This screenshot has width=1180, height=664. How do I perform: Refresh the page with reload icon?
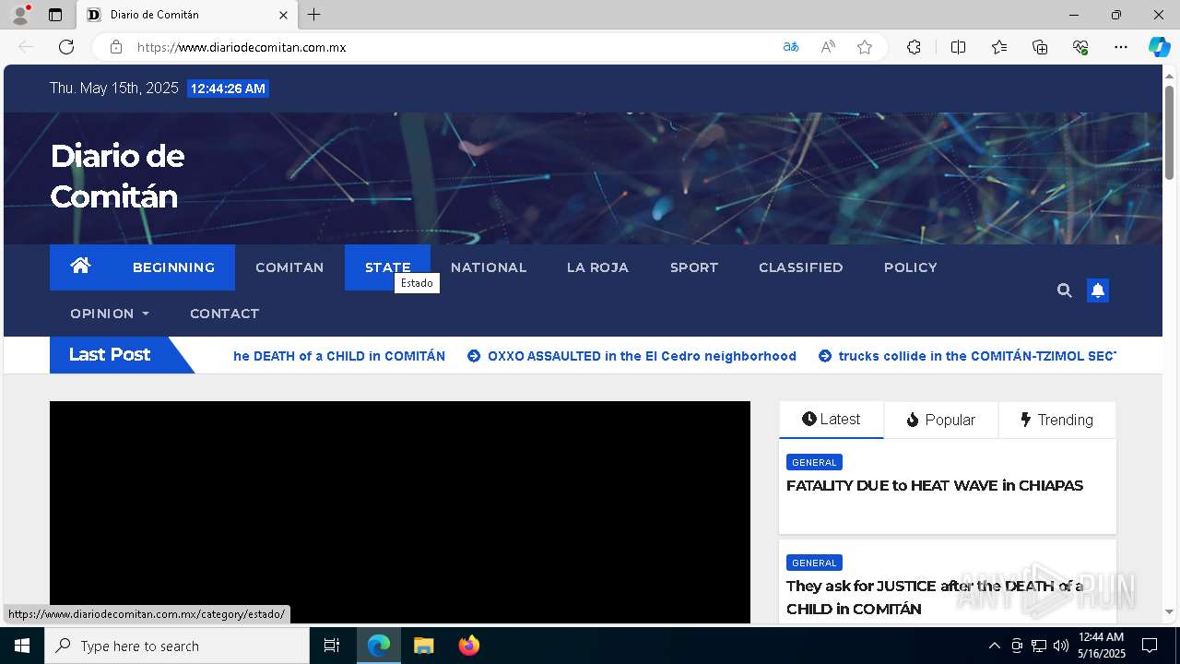[x=66, y=47]
